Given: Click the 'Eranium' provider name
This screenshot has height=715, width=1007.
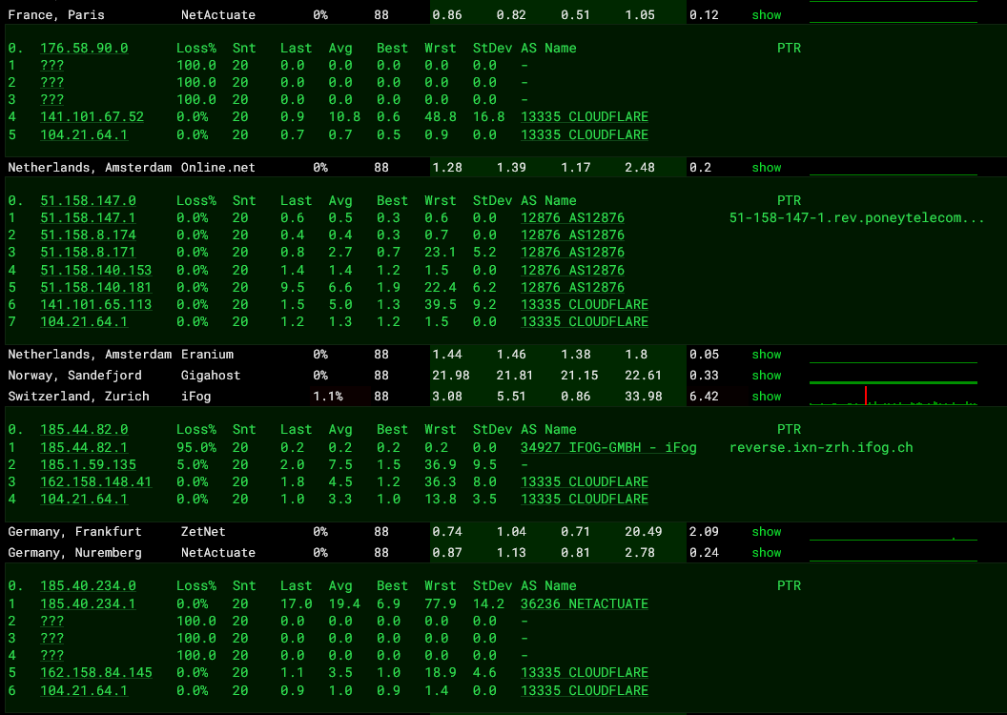Looking at the screenshot, I should [x=207, y=355].
